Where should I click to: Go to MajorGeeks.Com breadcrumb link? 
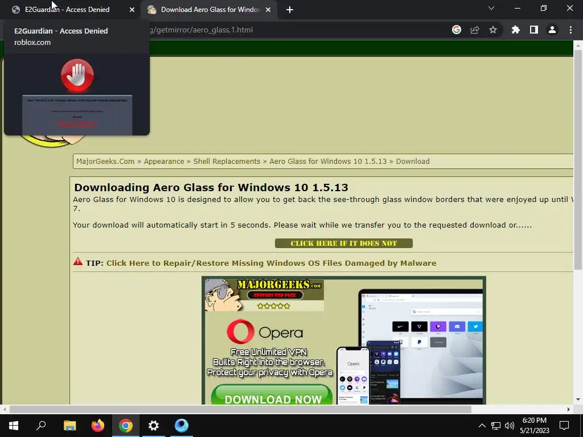coord(105,161)
